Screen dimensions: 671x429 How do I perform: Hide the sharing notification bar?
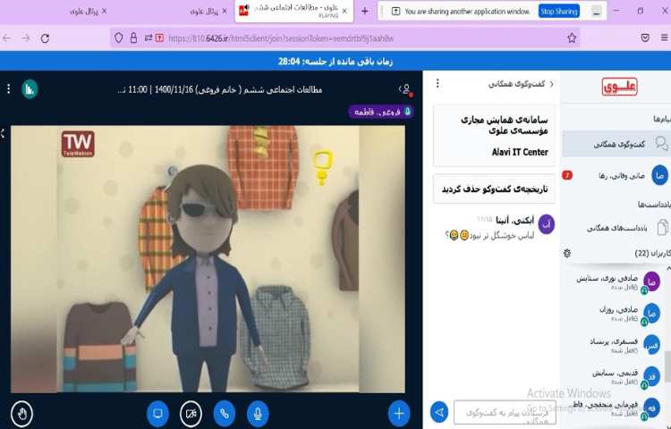pos(597,12)
